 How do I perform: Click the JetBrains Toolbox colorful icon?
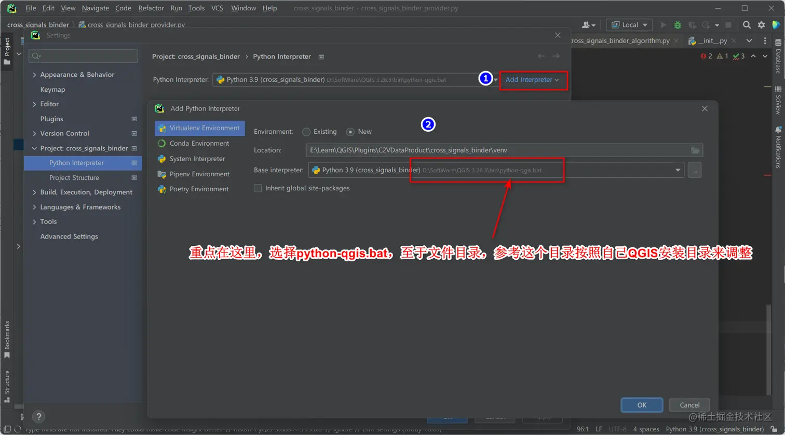point(776,25)
